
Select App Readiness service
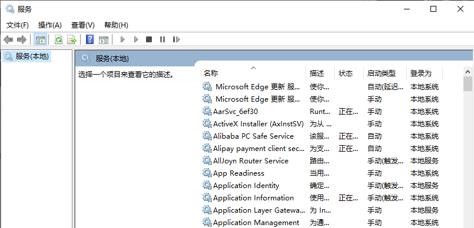[x=238, y=173]
